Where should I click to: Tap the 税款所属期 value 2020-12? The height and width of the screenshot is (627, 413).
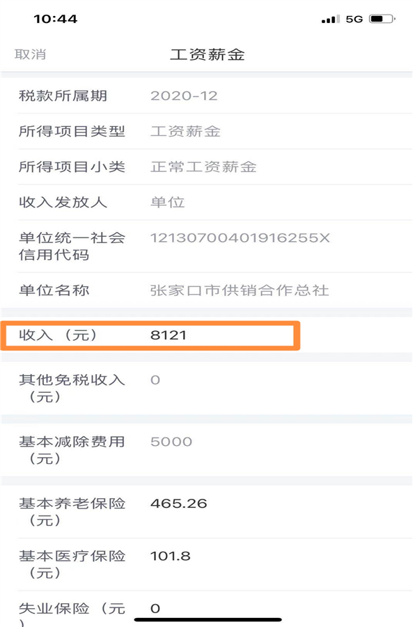coord(184,96)
